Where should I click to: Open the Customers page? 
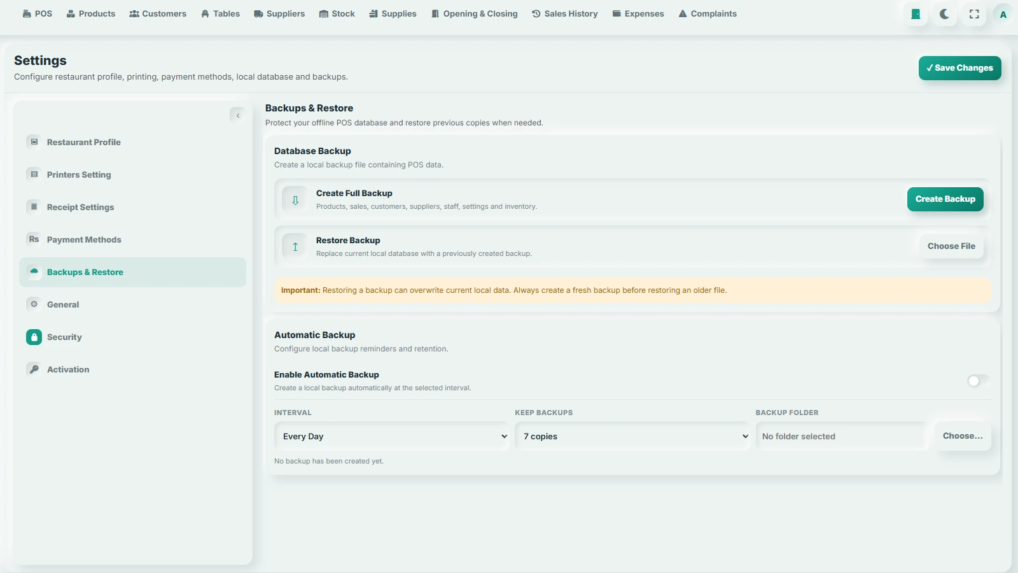click(x=158, y=13)
